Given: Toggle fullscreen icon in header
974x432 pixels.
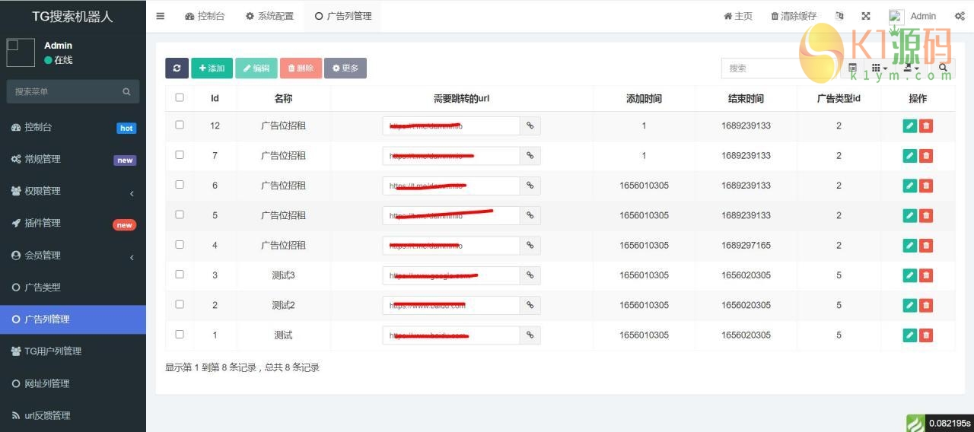Looking at the screenshot, I should click(x=866, y=16).
